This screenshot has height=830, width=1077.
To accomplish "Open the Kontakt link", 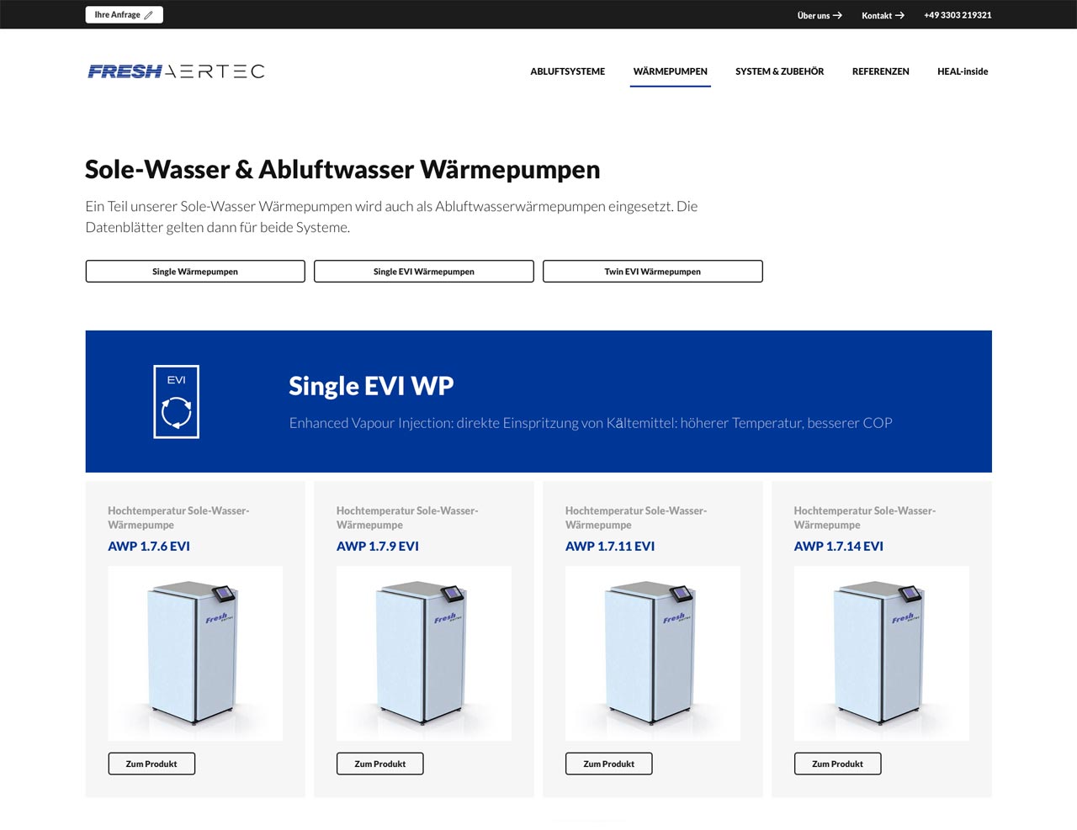I will [882, 15].
